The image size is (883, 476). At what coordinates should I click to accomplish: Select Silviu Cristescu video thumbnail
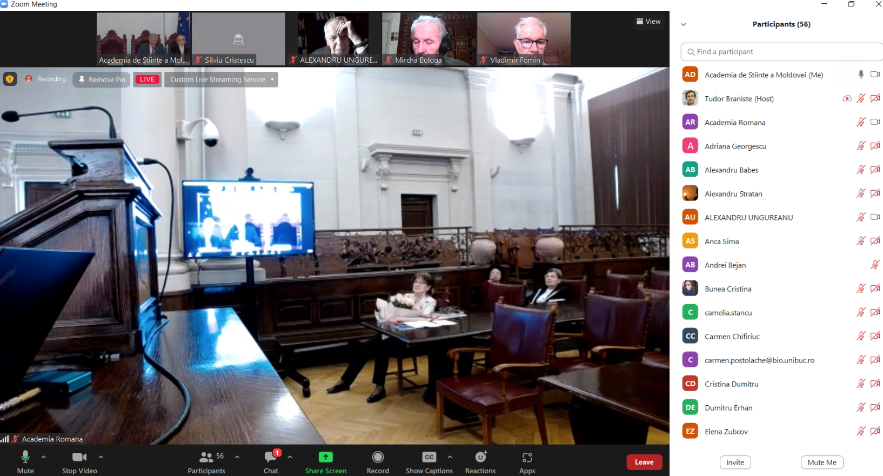[238, 39]
